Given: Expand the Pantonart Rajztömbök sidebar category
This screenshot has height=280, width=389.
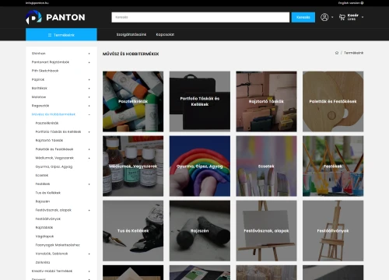Looking at the screenshot, I should point(89,62).
